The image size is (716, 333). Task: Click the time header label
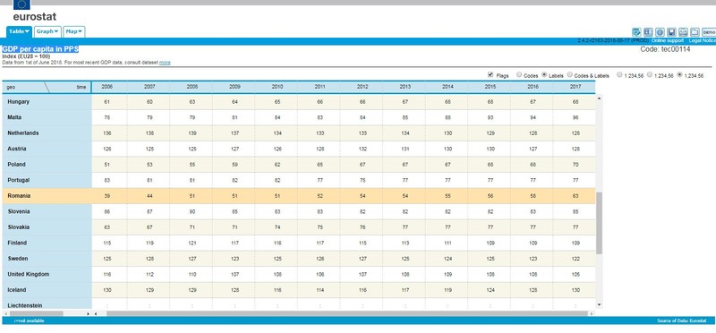(81, 87)
